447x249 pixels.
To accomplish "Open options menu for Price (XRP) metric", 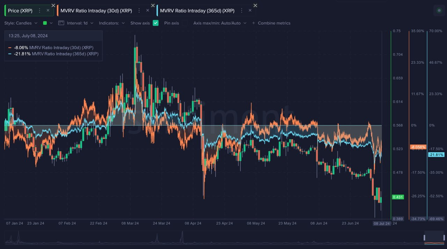I will (x=39, y=10).
